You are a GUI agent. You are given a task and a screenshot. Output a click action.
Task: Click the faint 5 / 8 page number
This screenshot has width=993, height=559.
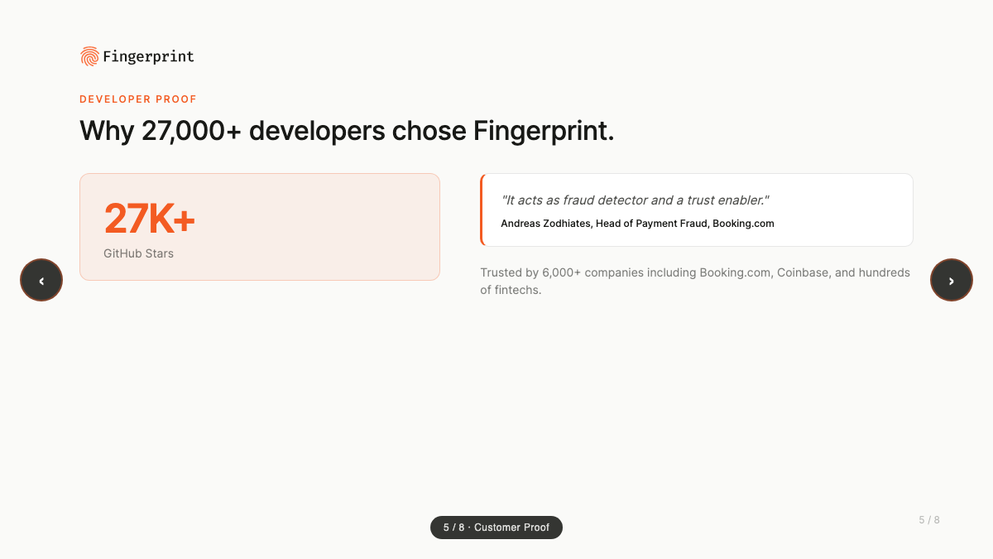(x=929, y=520)
